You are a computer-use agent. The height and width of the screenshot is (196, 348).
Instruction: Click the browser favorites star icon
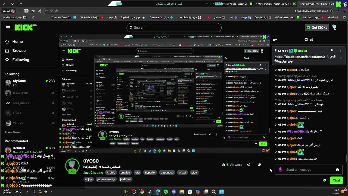46,11
